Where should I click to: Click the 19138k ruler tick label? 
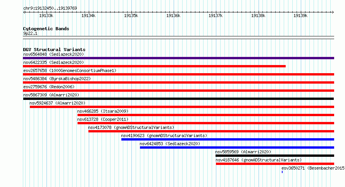(x=258, y=15)
